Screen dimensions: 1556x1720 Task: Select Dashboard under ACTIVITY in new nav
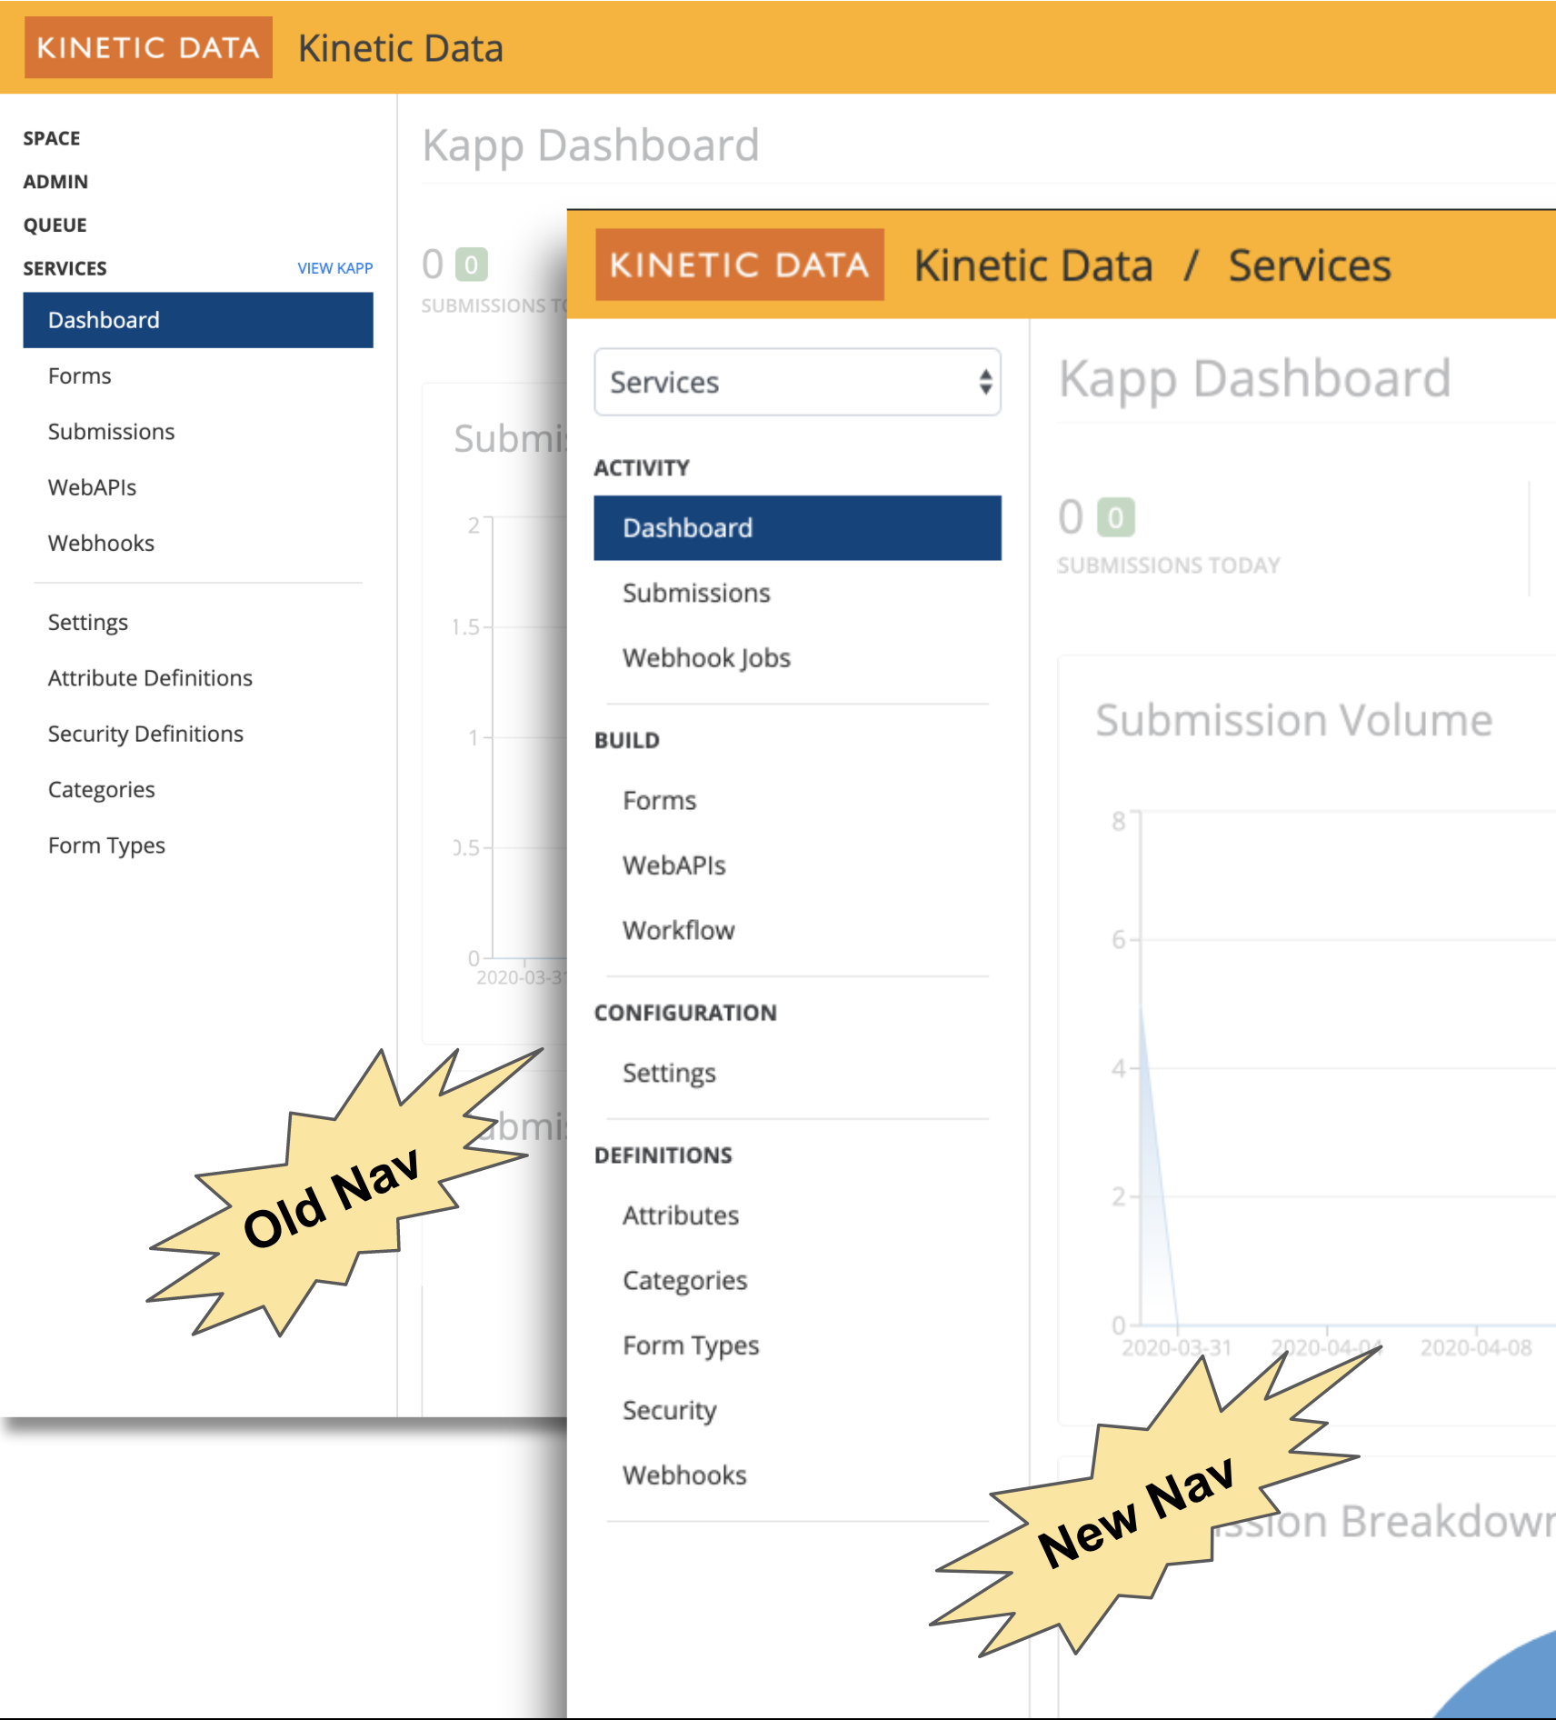pos(797,528)
